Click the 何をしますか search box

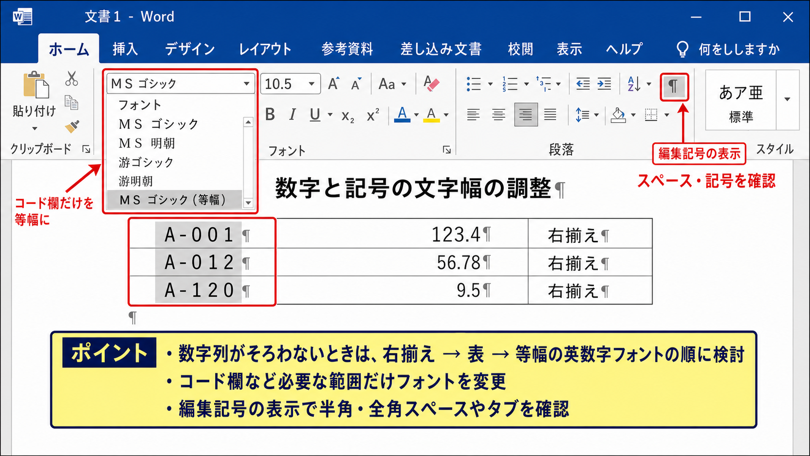(739, 49)
